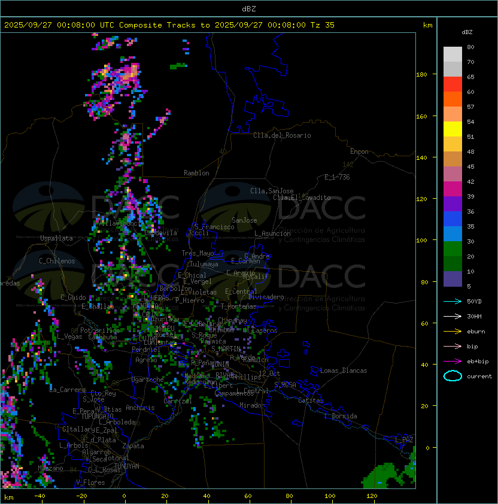Click the 140 tick on vertical km axis
This screenshot has width=498, height=504.
(x=421, y=157)
